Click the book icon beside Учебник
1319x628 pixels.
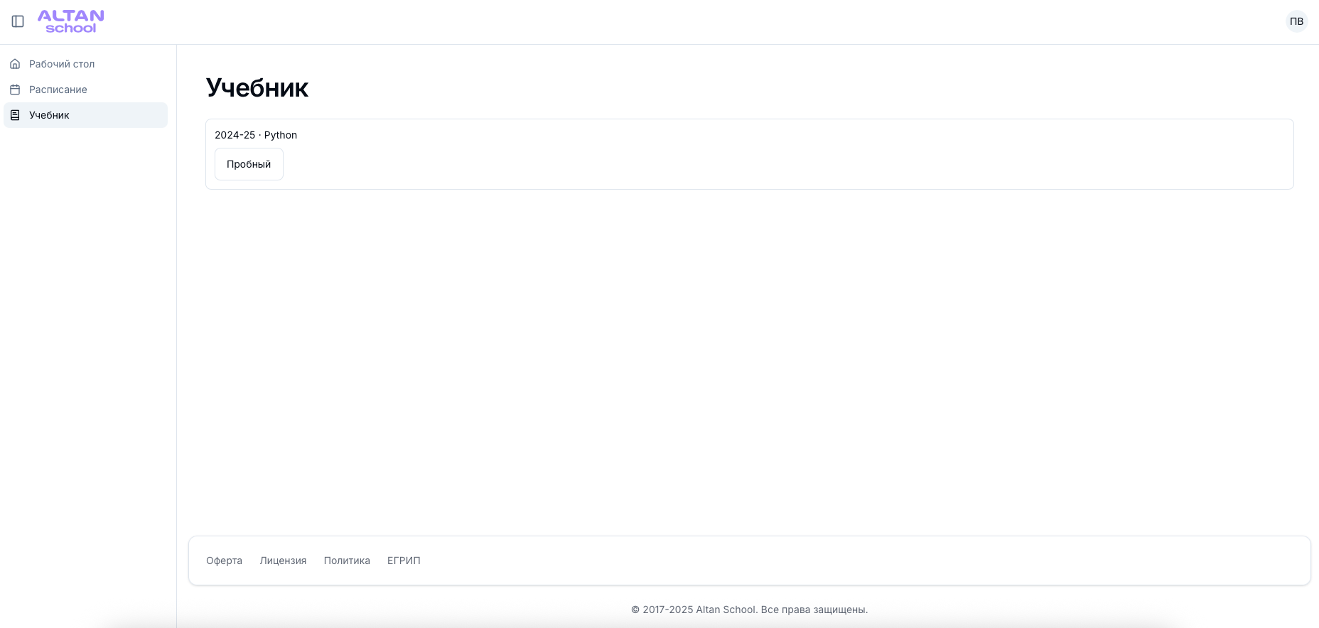pyautogui.click(x=15, y=115)
